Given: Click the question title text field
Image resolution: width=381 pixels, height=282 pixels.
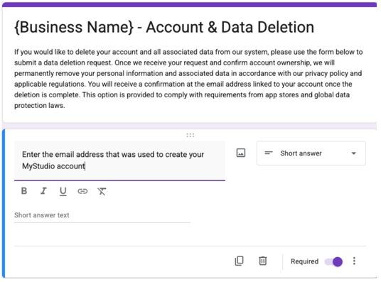Looking at the screenshot, I should pyautogui.click(x=119, y=161).
